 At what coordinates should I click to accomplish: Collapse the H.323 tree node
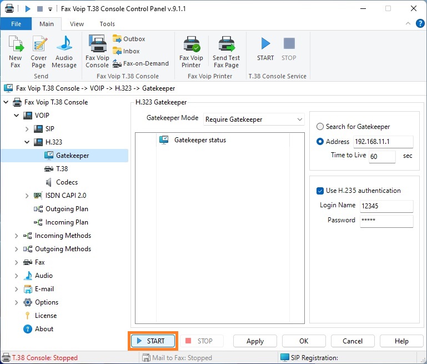pos(27,142)
